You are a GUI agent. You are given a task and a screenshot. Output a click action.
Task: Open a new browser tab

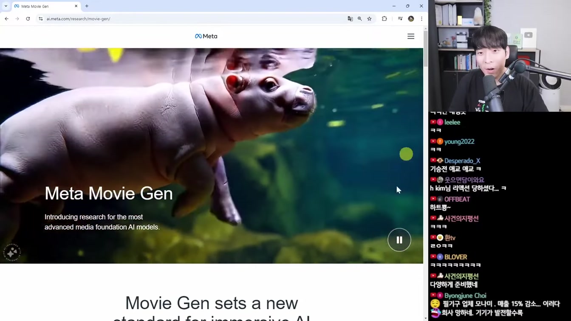(x=87, y=6)
